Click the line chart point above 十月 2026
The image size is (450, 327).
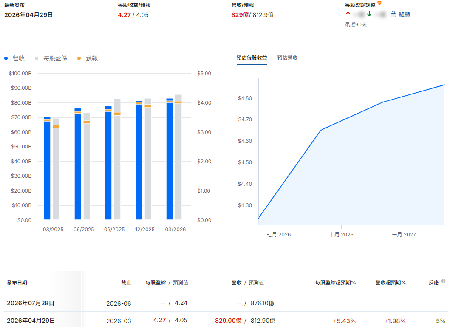[321, 130]
